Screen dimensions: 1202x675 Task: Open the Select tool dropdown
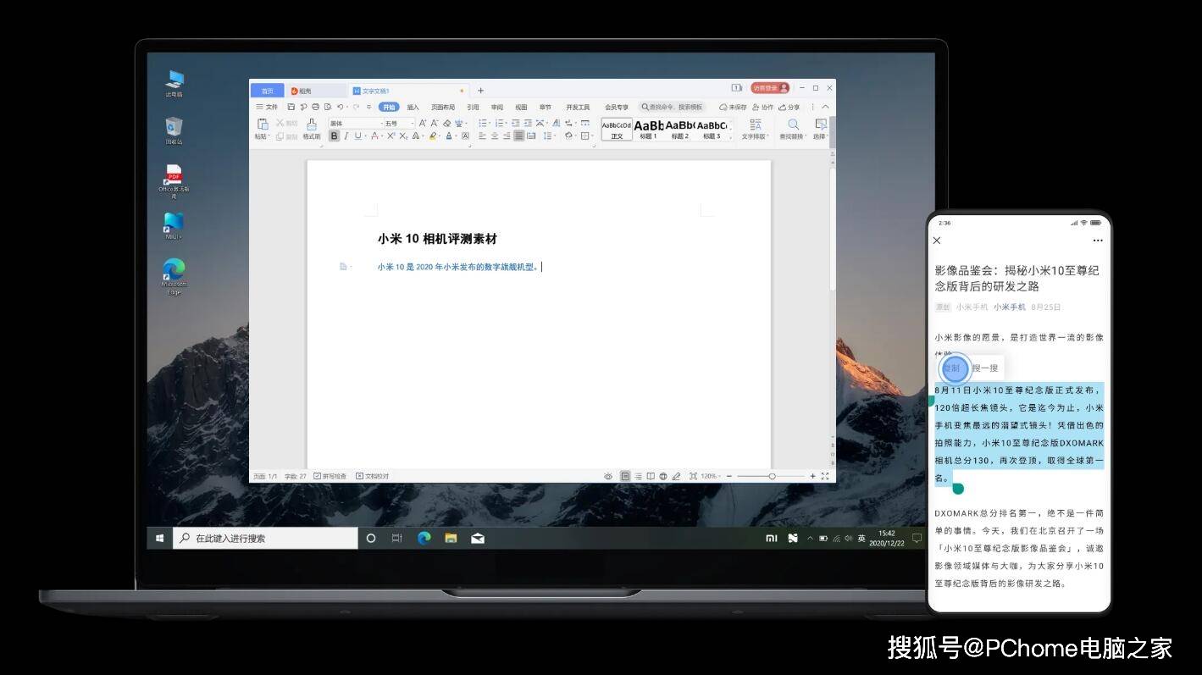[820, 129]
